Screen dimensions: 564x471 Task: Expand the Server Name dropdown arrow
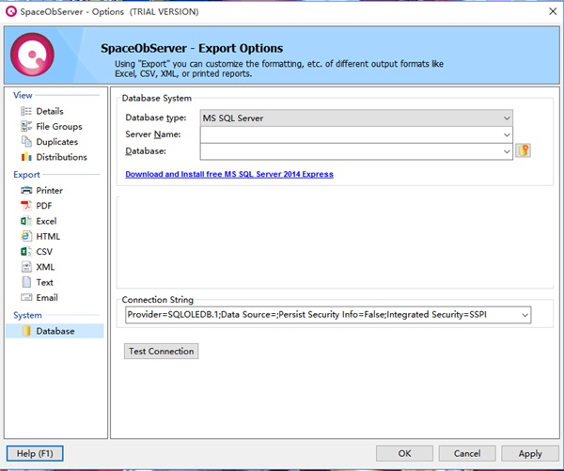click(507, 135)
